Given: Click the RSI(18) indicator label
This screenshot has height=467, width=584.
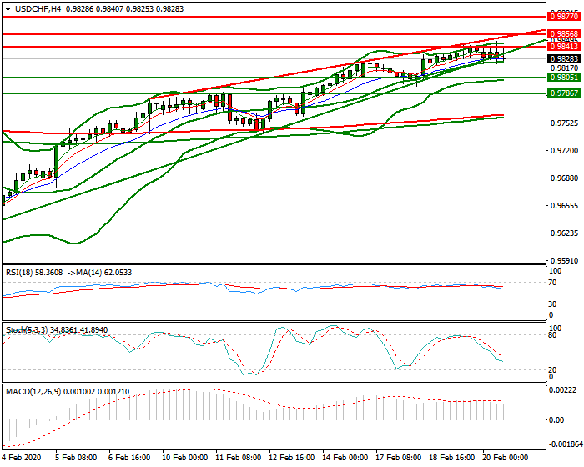Looking at the screenshot, I should click(x=21, y=273).
